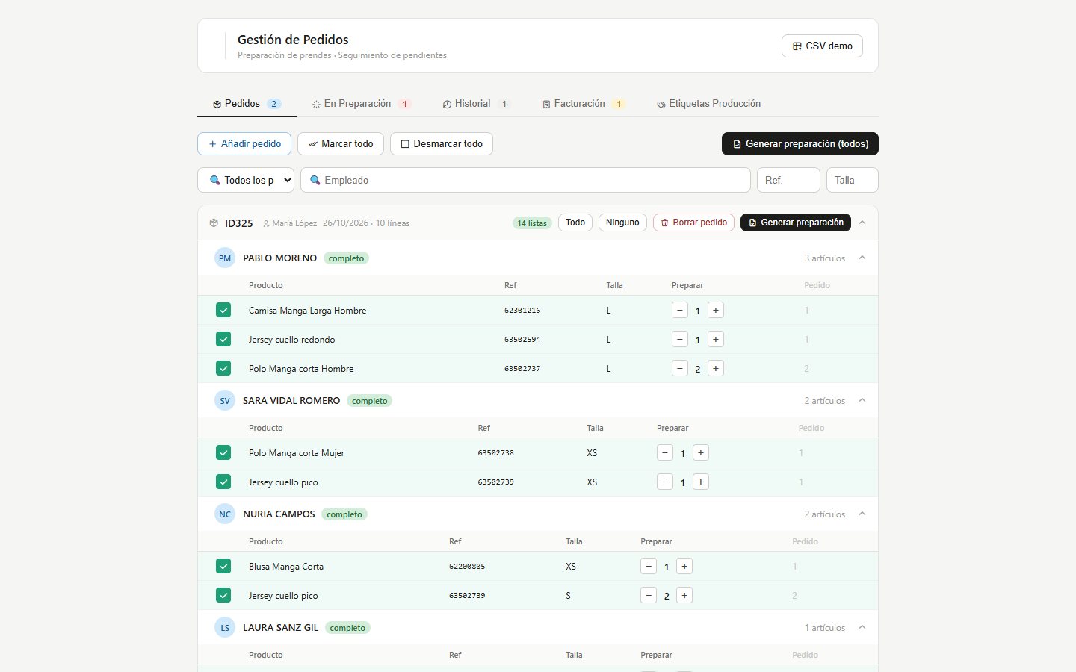The height and width of the screenshot is (672, 1076).
Task: Collapse Laura Sanz Gil's article list
Action: click(x=862, y=627)
